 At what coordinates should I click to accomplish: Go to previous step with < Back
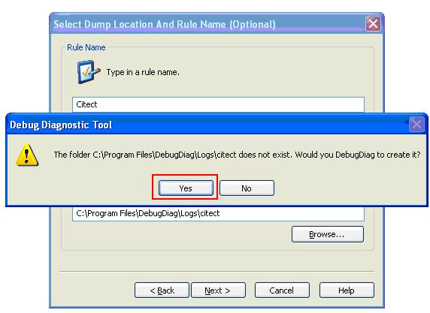tap(162, 290)
